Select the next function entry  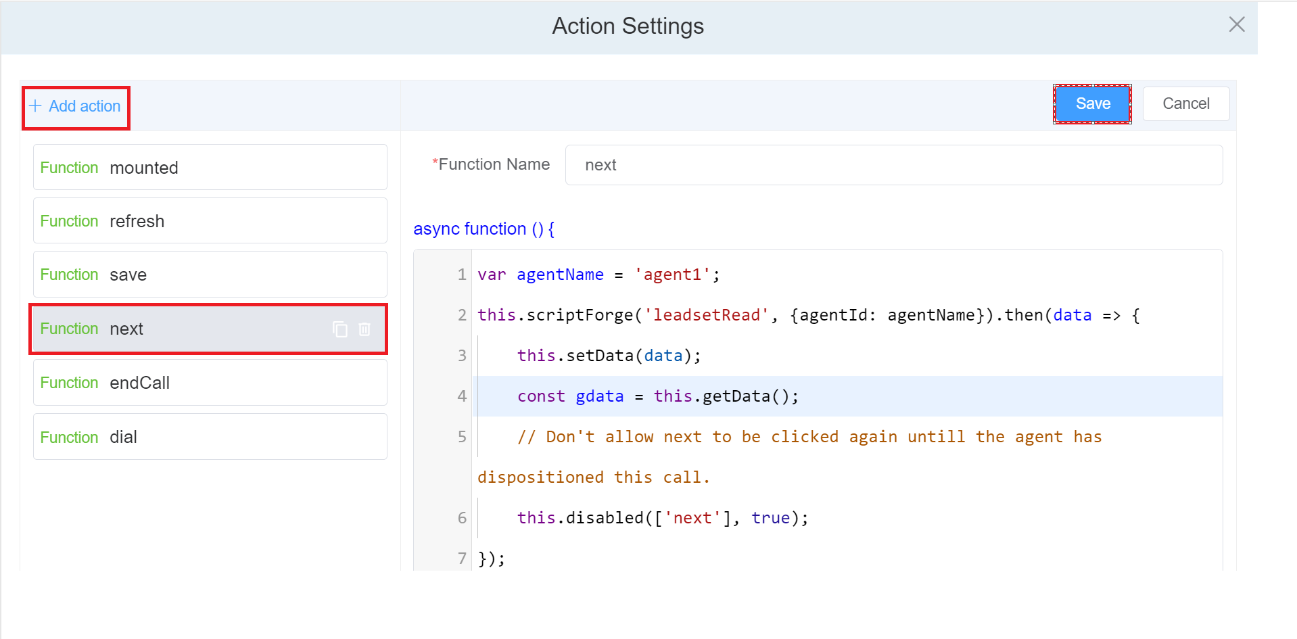click(x=183, y=329)
